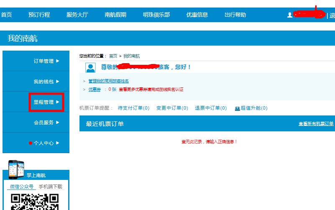Click the red 在线实名认证 notice text
The image size is (335, 210).
click(151, 90)
